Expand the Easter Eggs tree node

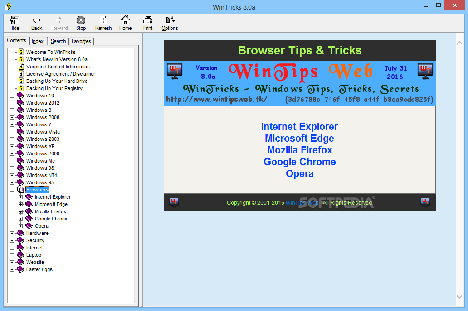(x=12, y=269)
